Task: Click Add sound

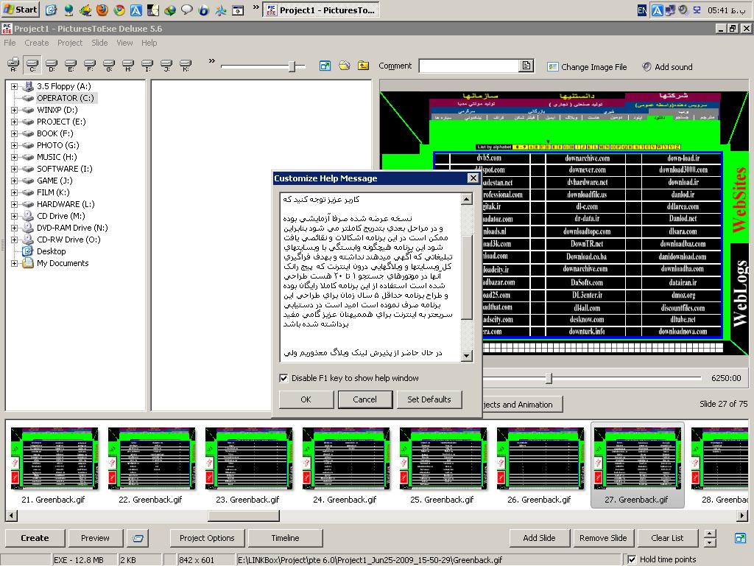Action: pyautogui.click(x=667, y=67)
